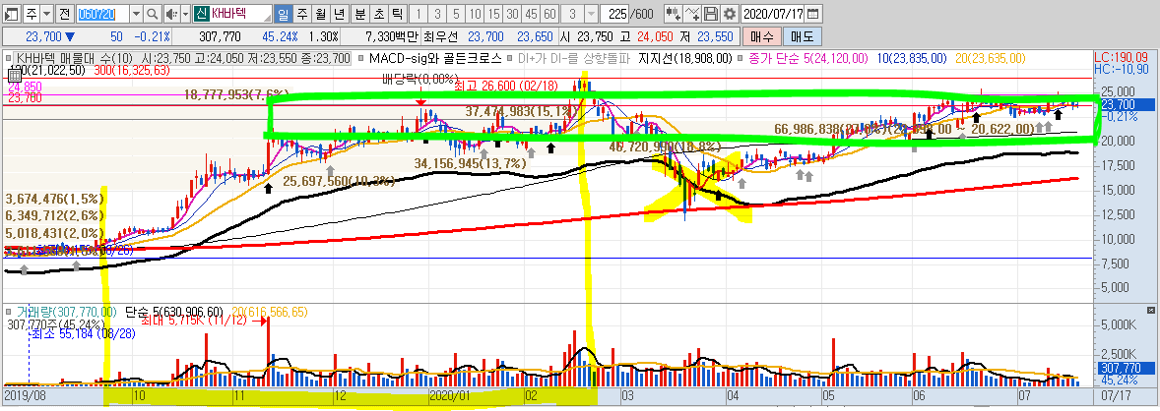Save chart with floppy disk icon
Screen dimensions: 1160x411
[x=710, y=14]
